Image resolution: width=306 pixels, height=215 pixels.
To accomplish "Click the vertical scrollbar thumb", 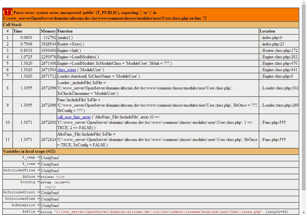I will coord(304,97).
